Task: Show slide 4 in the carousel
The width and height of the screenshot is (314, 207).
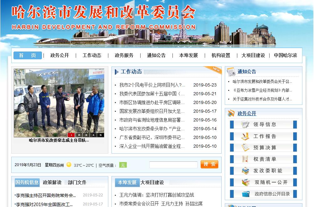Action: tap(93, 135)
